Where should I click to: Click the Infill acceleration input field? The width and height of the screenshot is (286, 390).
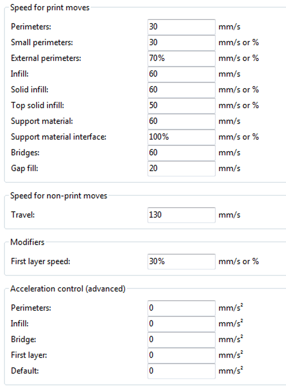[181, 324]
